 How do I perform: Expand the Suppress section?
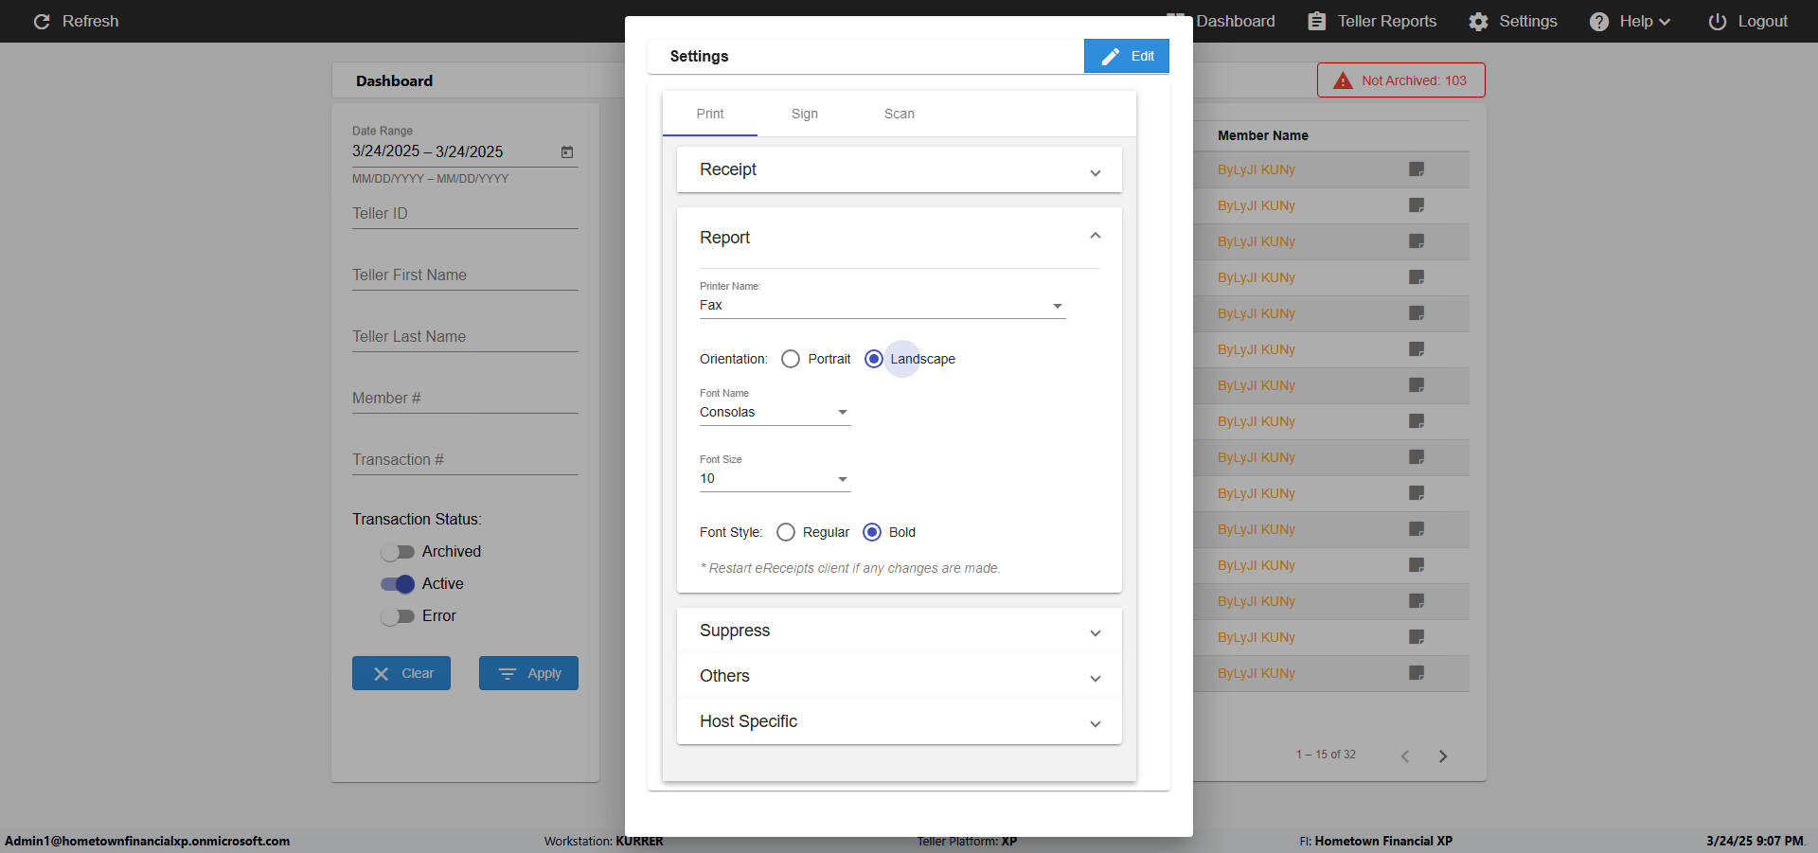[x=900, y=631]
